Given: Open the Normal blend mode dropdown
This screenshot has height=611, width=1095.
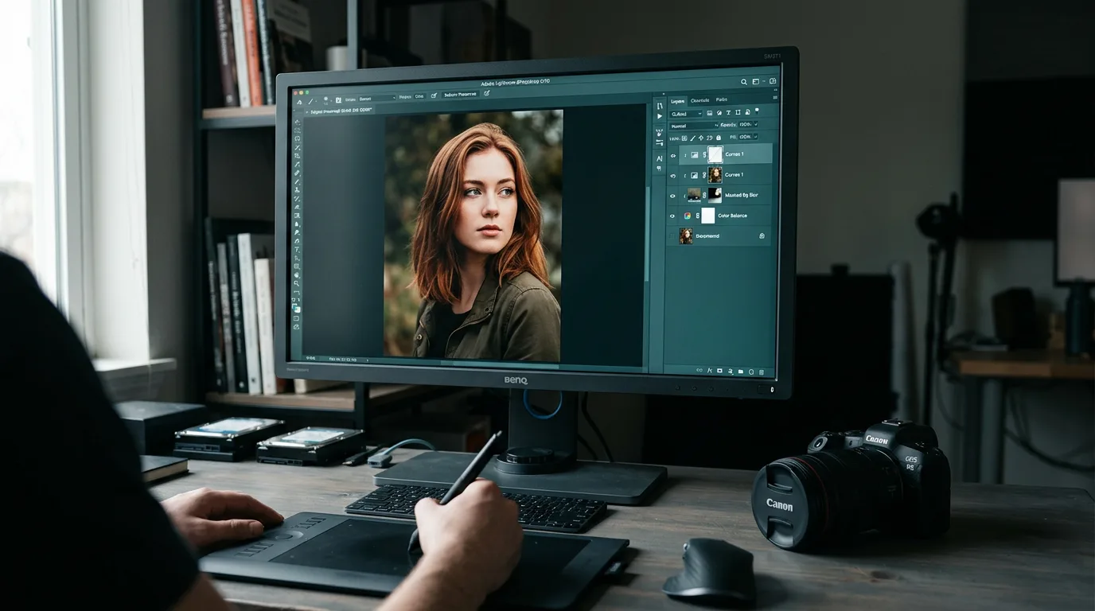Looking at the screenshot, I should point(694,126).
